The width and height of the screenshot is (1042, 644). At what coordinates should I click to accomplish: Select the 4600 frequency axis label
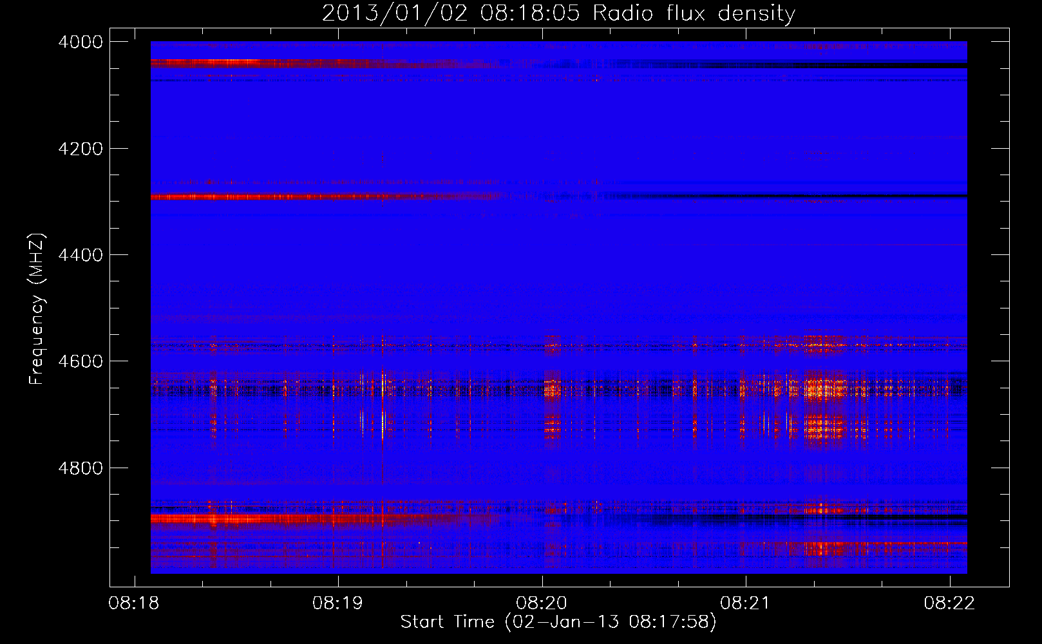(x=81, y=361)
